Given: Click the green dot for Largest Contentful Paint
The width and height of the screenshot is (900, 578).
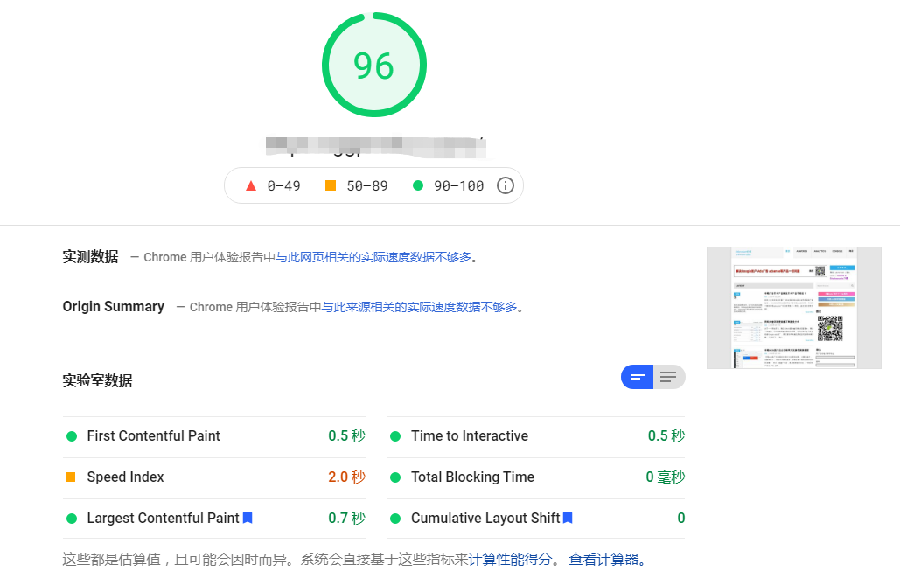Looking at the screenshot, I should (x=72, y=519).
